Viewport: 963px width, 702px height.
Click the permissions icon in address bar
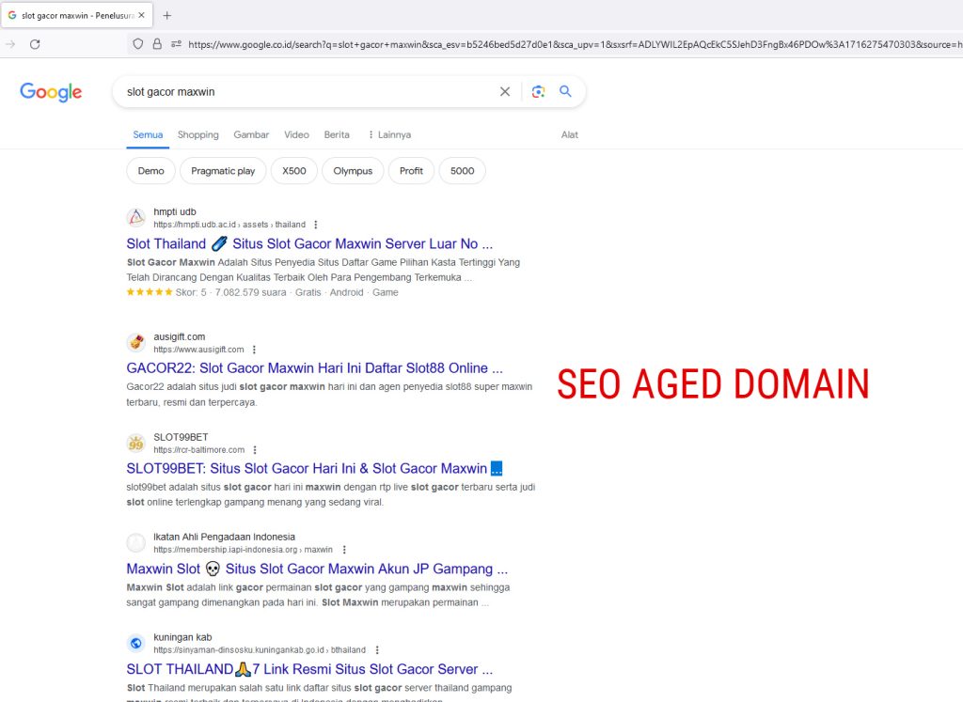tap(176, 44)
